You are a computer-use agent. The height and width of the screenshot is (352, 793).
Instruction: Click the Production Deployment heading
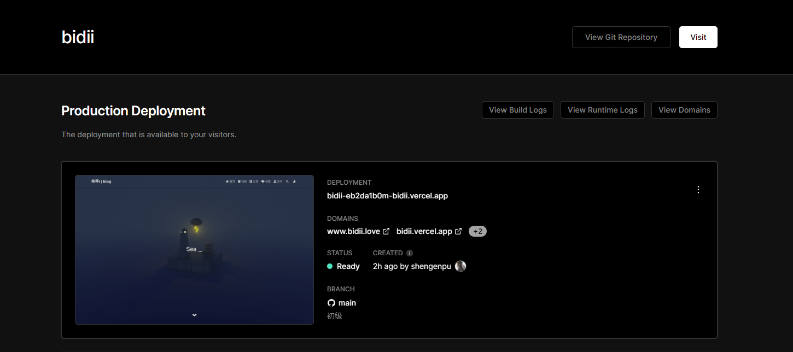point(133,111)
